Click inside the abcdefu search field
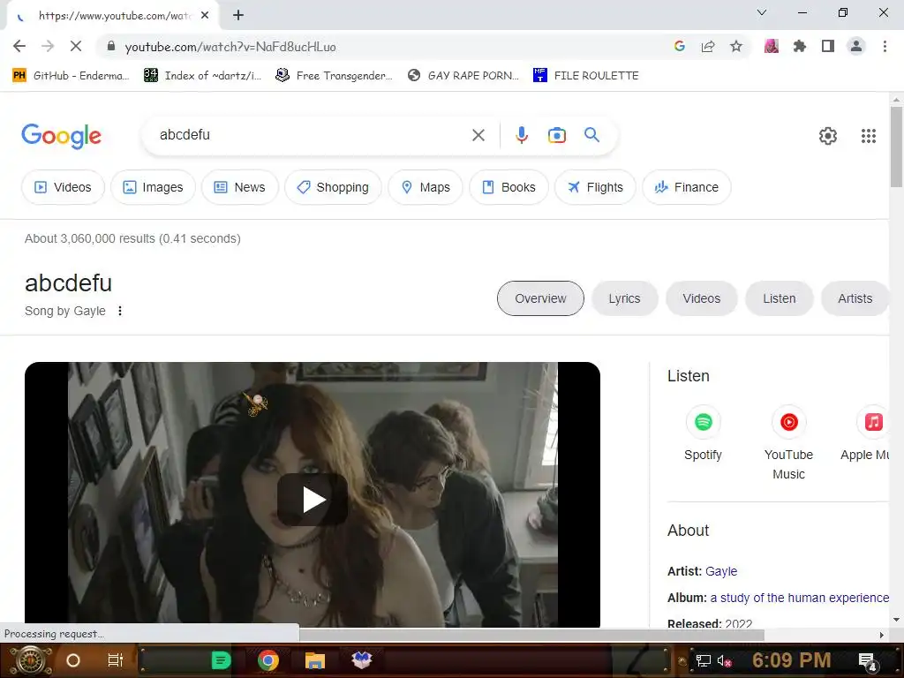The width and height of the screenshot is (904, 678). [312, 135]
